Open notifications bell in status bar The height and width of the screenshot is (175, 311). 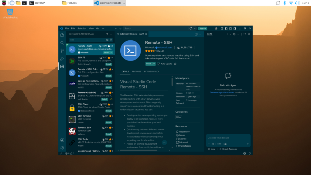point(250,153)
